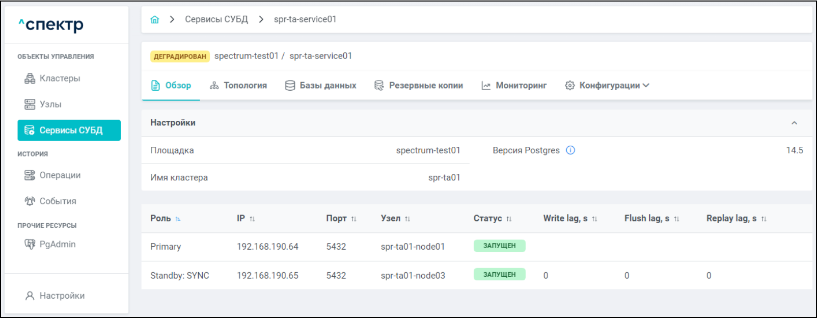This screenshot has height=318, width=817.
Task: Switch to the Топология tab
Action: (238, 86)
